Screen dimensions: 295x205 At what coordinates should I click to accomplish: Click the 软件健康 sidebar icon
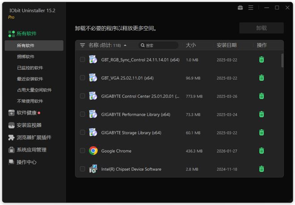[x=11, y=113]
